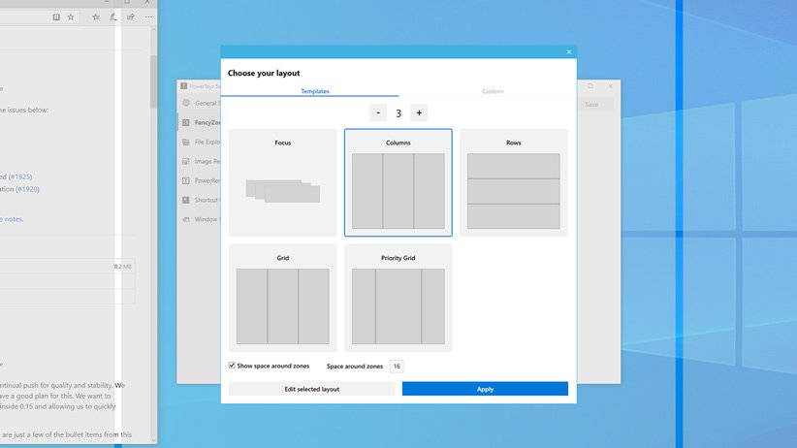Screen dimensions: 797x448
Task: Select the Rows layout template
Action: pyautogui.click(x=513, y=182)
